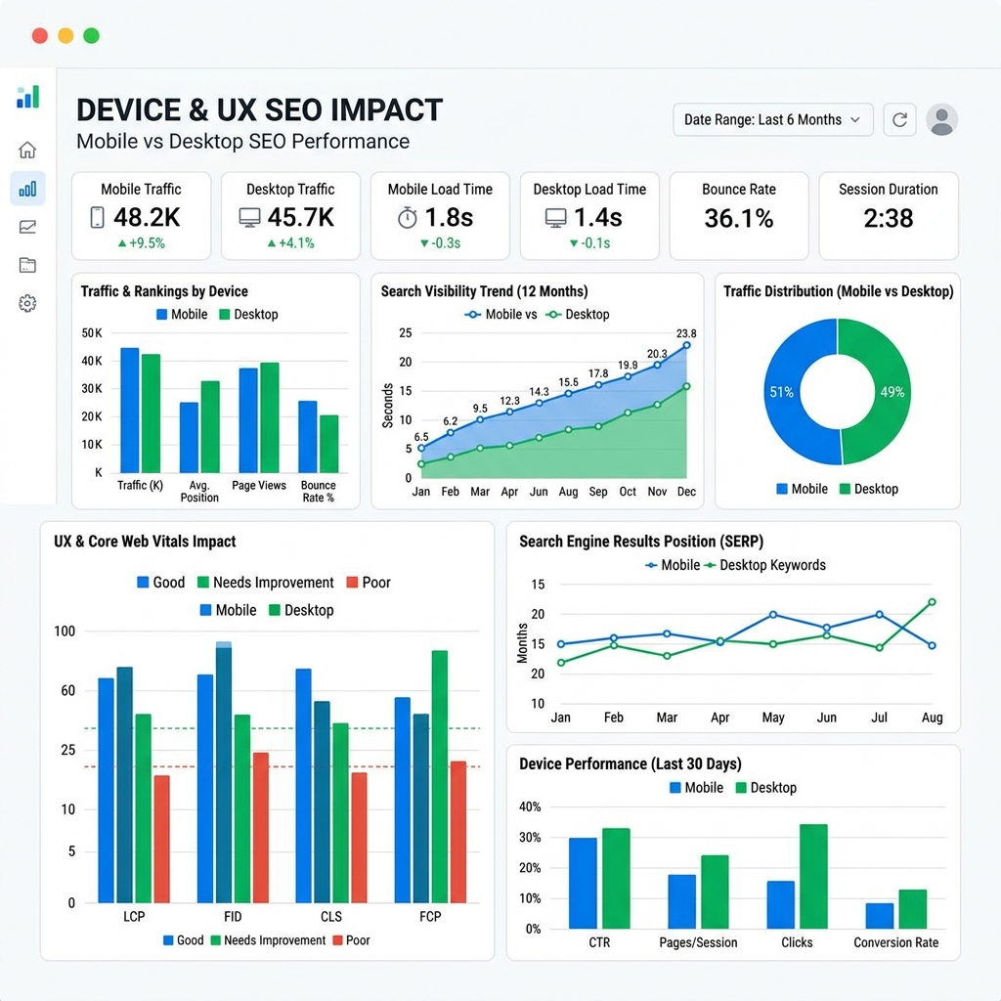Click the down arrow beside -0.3s
This screenshot has width=1001, height=1001.
coord(424,243)
